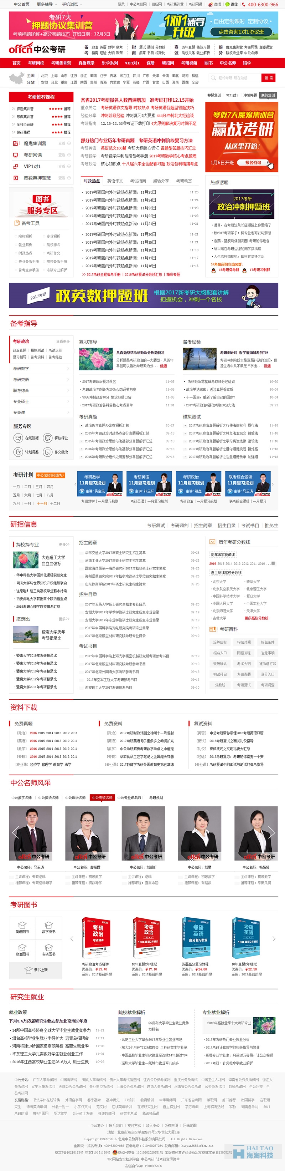Click the 备考工具 book icon
Image resolution: width=285 pixels, height=1171 pixels.
click(16, 223)
